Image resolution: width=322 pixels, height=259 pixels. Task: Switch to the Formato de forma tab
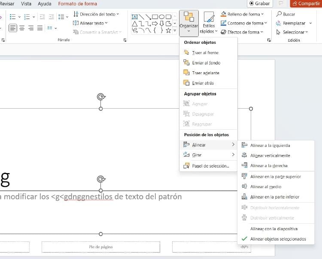pos(78,4)
